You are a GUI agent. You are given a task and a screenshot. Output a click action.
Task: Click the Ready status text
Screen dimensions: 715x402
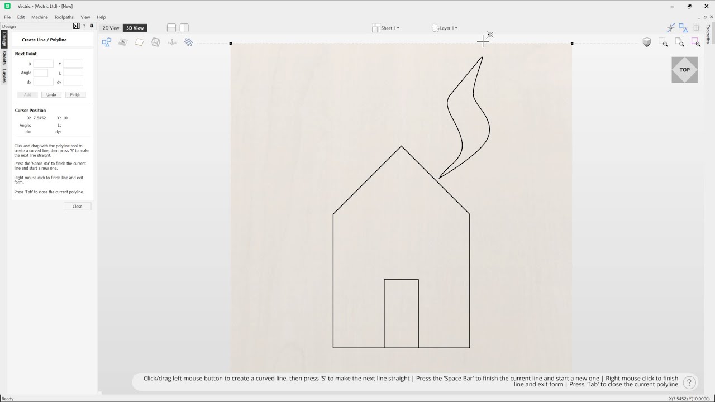(7, 399)
